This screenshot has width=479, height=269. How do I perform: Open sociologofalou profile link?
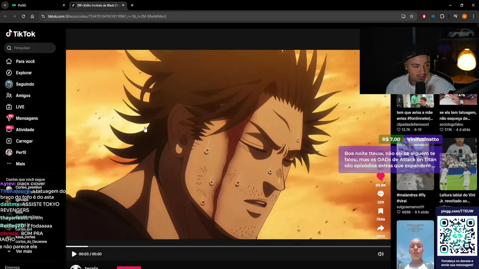(x=451, y=124)
